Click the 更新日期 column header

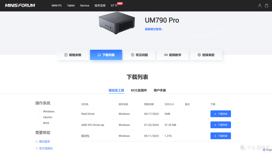click(149, 104)
